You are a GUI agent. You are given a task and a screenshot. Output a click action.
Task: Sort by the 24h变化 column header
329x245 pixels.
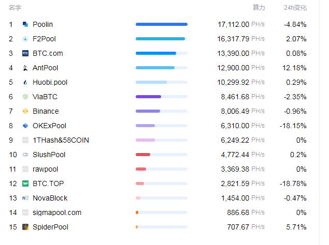[295, 8]
